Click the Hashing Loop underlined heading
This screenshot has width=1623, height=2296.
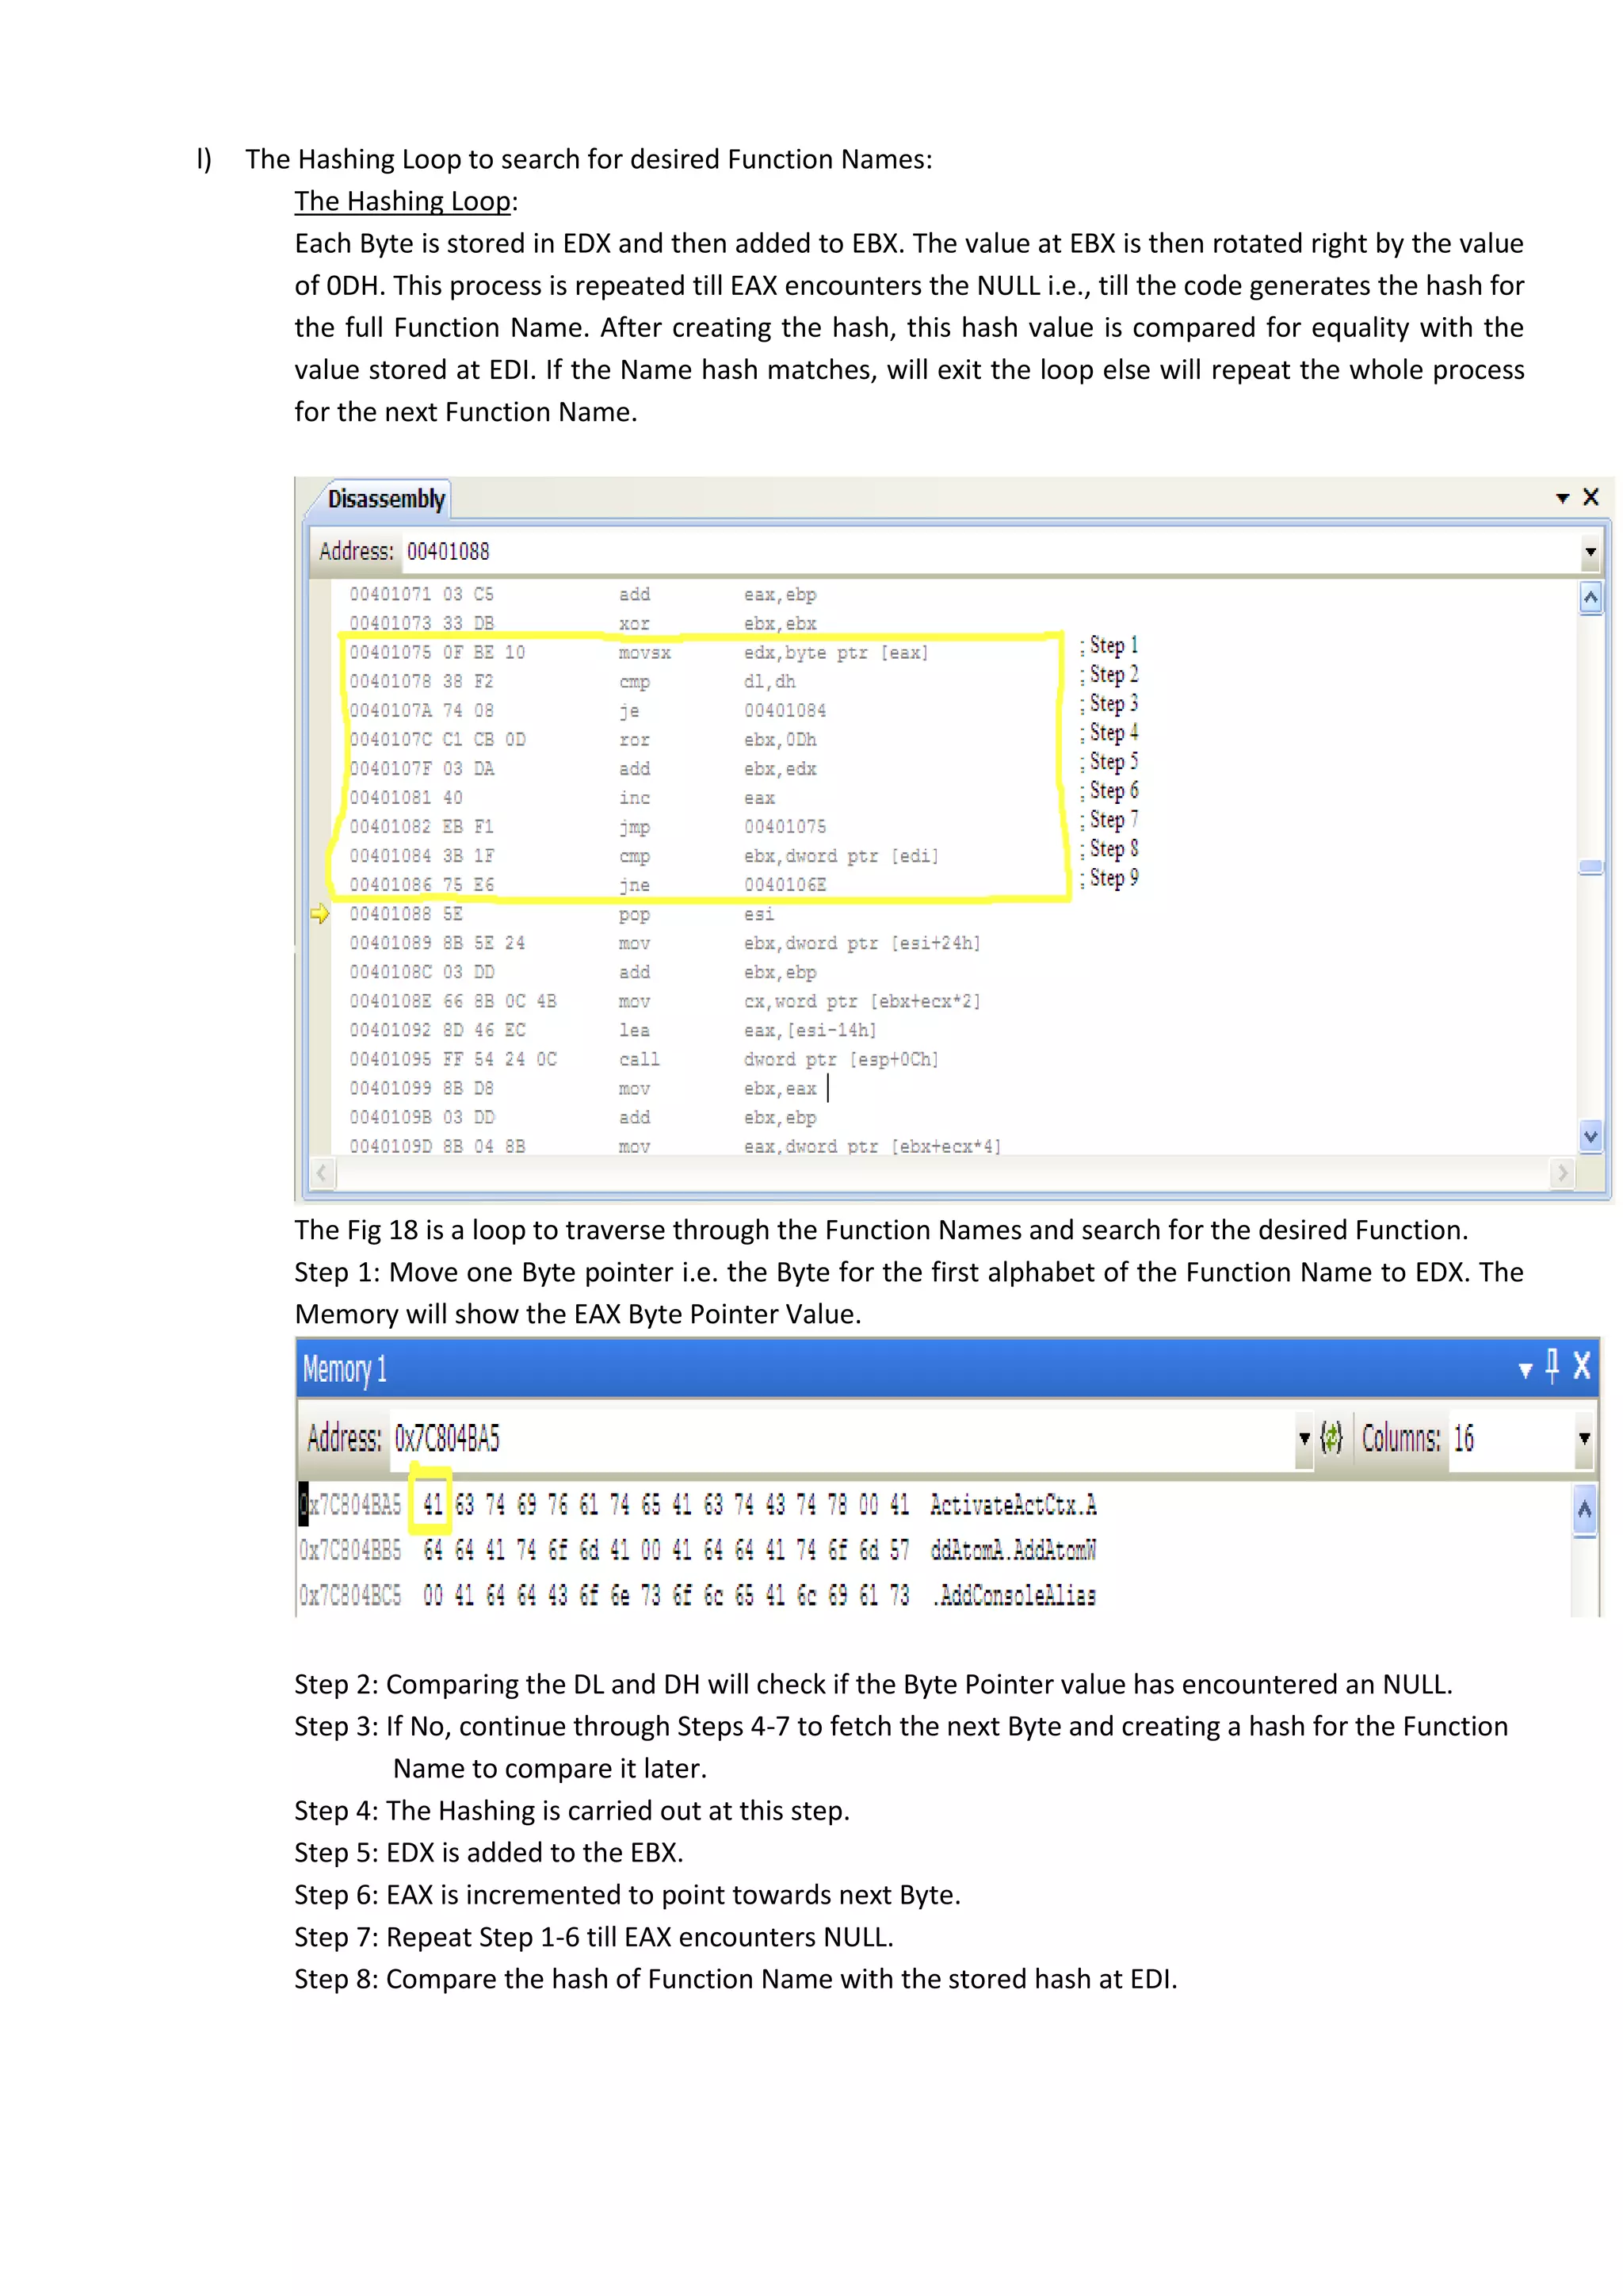(x=403, y=201)
